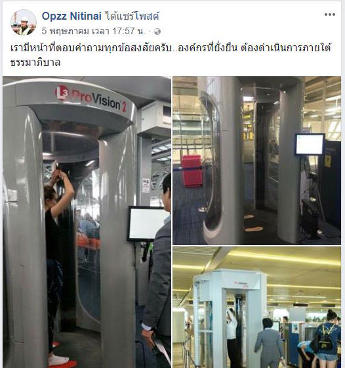
Task: Open Opzz Nitinai's profile picture
Action: pyautogui.click(x=24, y=22)
